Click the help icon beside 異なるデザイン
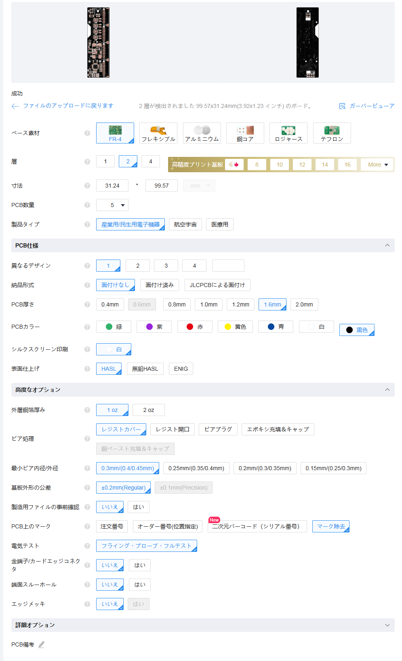This screenshot has height=661, width=402. click(87, 266)
